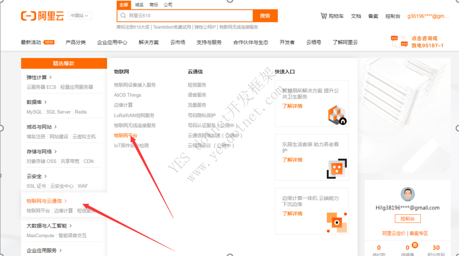Click the NEW badge beside 最新活动
459x256 pixels.
tap(49, 42)
